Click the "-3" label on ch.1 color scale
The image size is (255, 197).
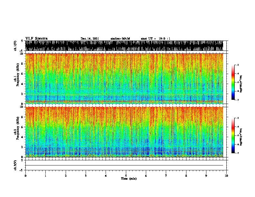(x=238, y=65)
